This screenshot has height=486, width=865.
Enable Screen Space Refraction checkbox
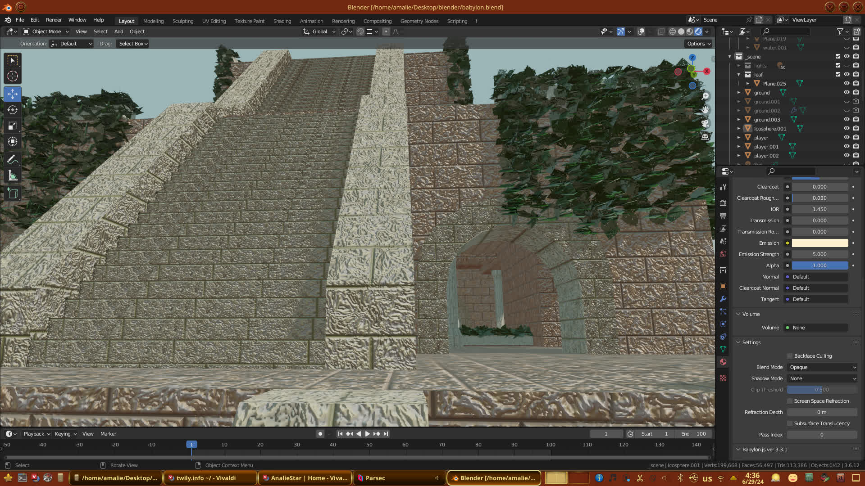790,401
